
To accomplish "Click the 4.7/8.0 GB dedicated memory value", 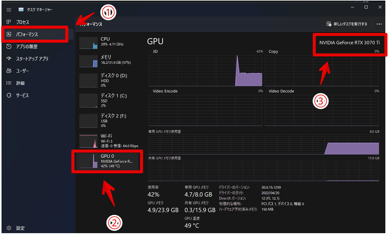I will click(x=198, y=194).
